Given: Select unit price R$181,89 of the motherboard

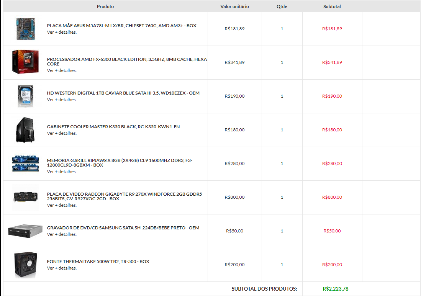Looking at the screenshot, I should (x=235, y=29).
